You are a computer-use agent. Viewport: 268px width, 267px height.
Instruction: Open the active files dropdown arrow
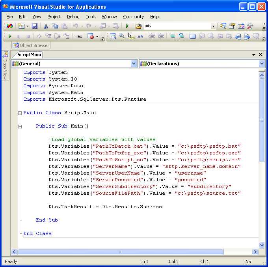tap(254, 55)
